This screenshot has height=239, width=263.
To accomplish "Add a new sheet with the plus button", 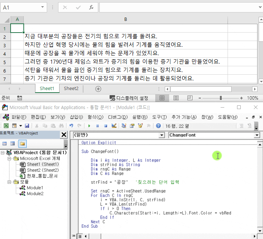I will click(98, 89).
